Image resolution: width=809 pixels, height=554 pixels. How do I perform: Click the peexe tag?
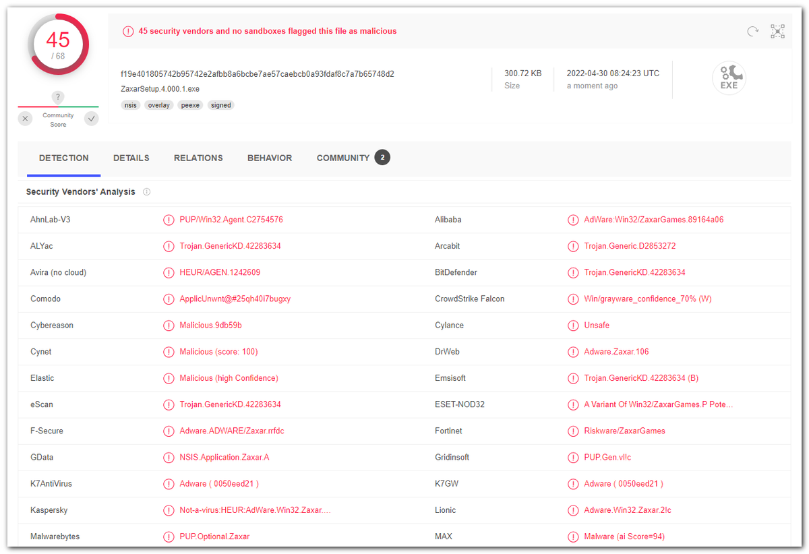coord(190,105)
